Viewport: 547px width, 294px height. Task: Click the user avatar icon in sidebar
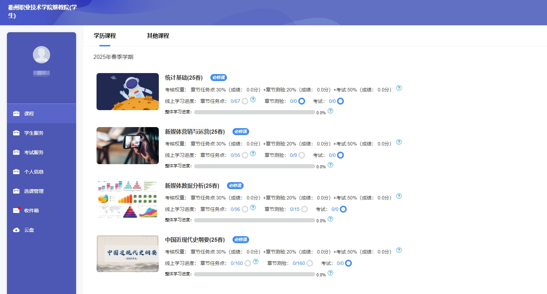coord(42,55)
